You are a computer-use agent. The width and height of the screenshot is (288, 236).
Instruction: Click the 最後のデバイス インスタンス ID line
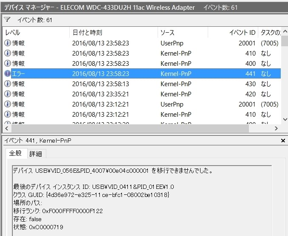94,187
